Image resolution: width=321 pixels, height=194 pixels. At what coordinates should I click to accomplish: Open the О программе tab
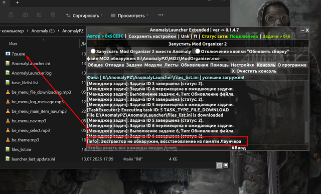click(x=292, y=65)
